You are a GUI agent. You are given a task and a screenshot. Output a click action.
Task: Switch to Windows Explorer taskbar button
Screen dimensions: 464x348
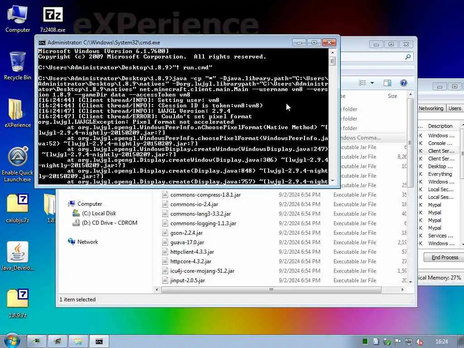78,342
